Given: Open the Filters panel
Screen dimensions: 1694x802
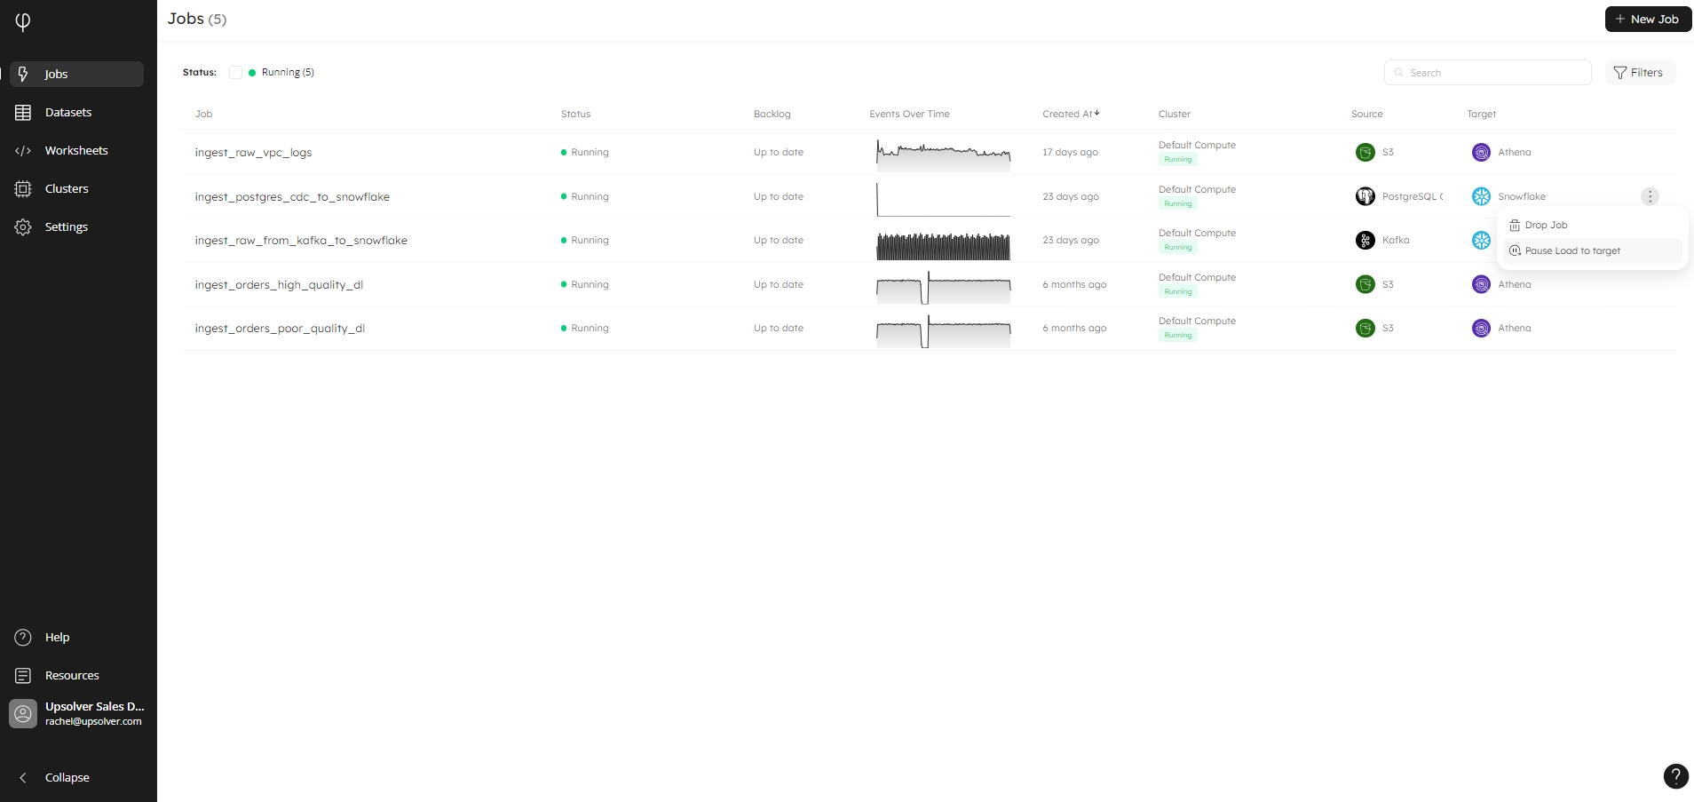Looking at the screenshot, I should pos(1639,73).
